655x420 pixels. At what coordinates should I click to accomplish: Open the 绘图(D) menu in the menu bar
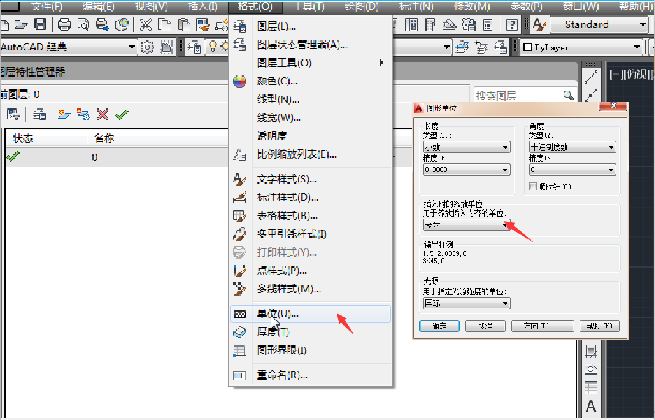tap(362, 7)
